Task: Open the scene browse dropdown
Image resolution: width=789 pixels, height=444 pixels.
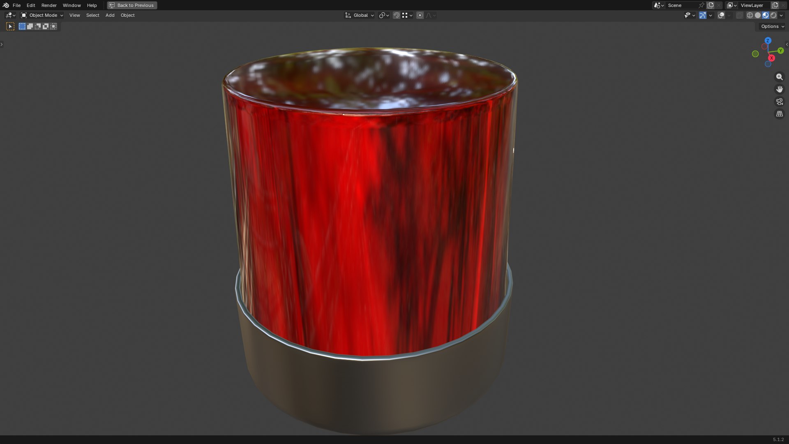Action: point(659,5)
